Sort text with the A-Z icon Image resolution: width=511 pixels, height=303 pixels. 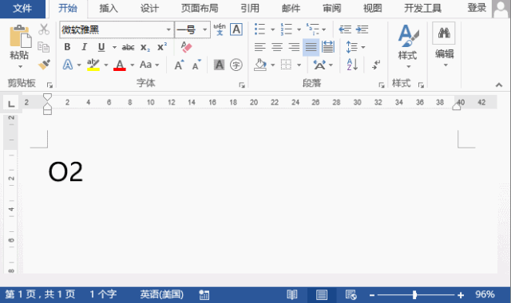click(x=352, y=65)
